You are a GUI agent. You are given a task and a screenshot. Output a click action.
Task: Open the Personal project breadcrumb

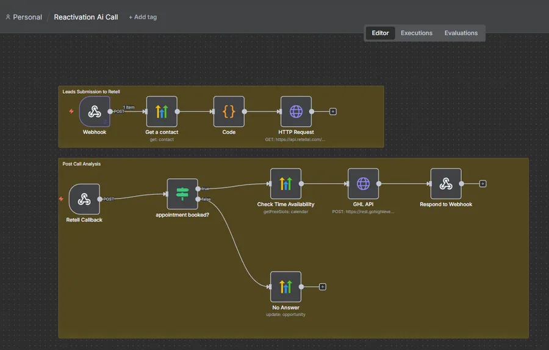coord(24,17)
